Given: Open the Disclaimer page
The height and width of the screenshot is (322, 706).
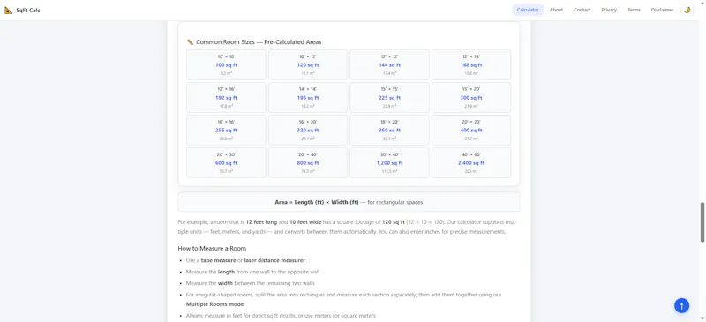Looking at the screenshot, I should pyautogui.click(x=662, y=10).
